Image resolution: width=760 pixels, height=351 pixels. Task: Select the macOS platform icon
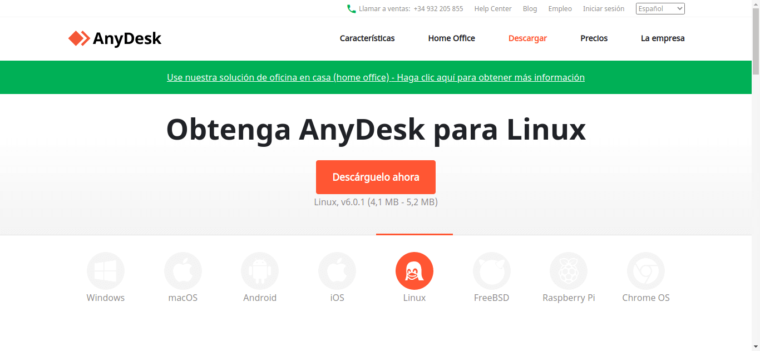pos(182,270)
